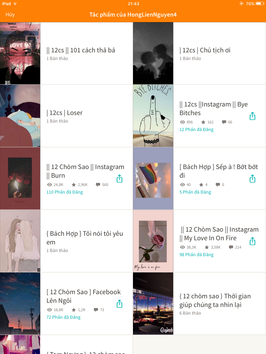Share the Sếp à! Bớt bớt đi story

pyautogui.click(x=252, y=179)
